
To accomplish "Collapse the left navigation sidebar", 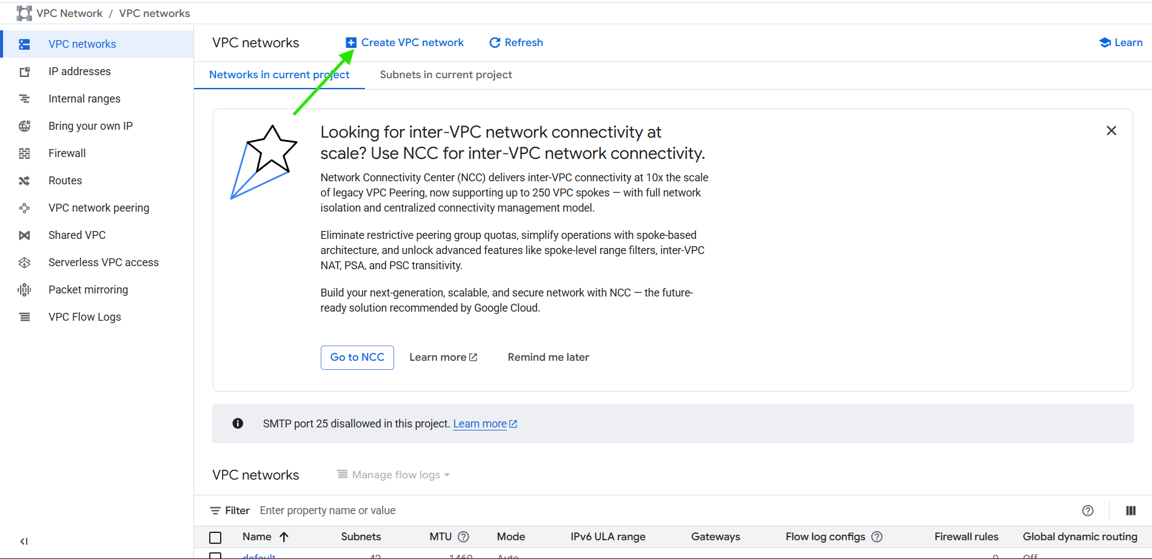I will click(24, 541).
